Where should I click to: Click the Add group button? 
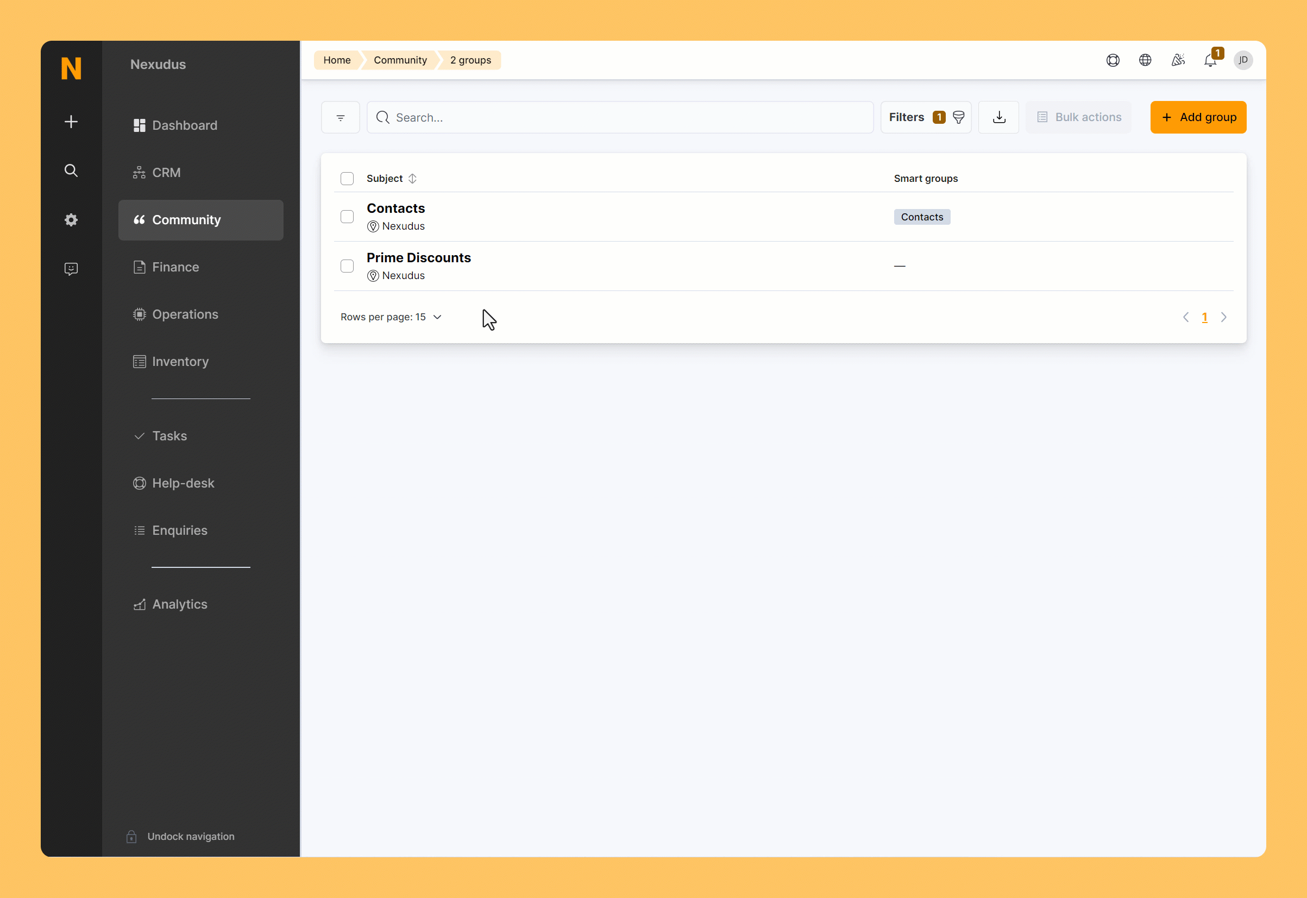[x=1198, y=117]
